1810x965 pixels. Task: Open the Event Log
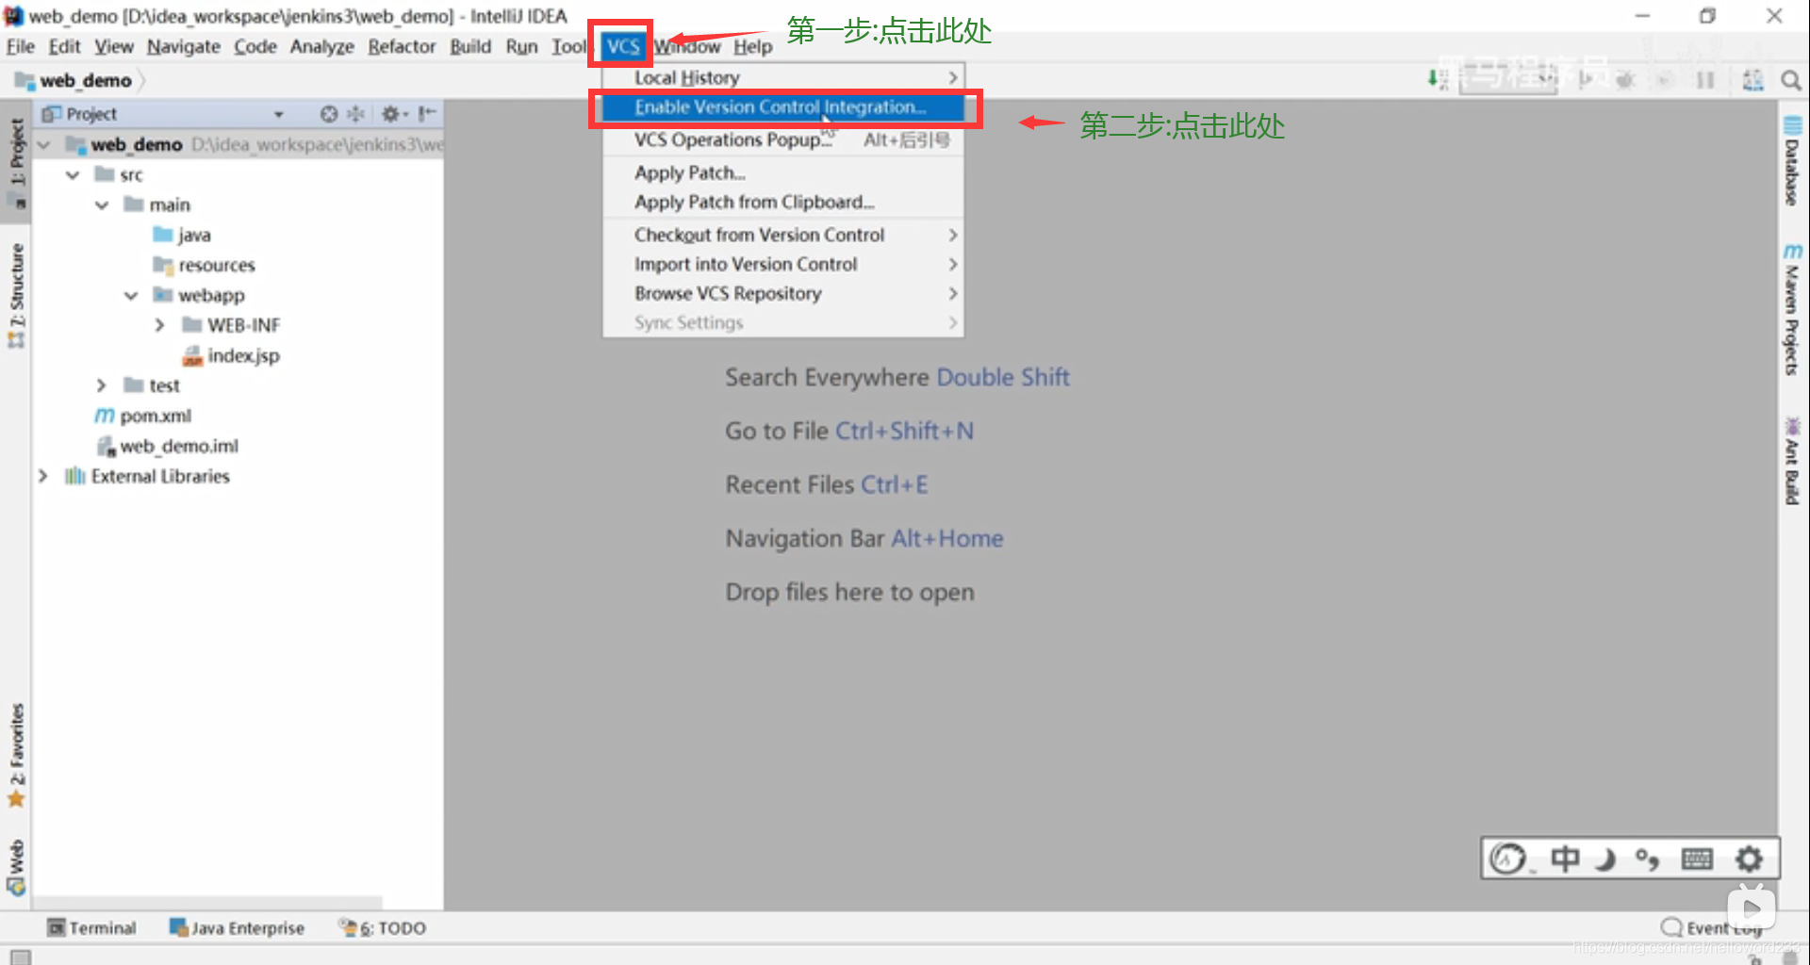(x=1712, y=928)
